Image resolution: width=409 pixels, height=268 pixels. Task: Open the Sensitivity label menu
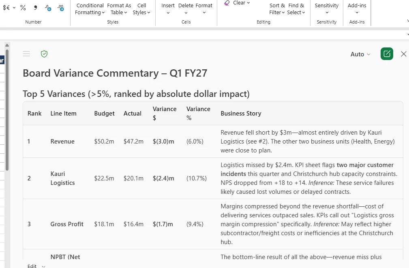tap(327, 9)
